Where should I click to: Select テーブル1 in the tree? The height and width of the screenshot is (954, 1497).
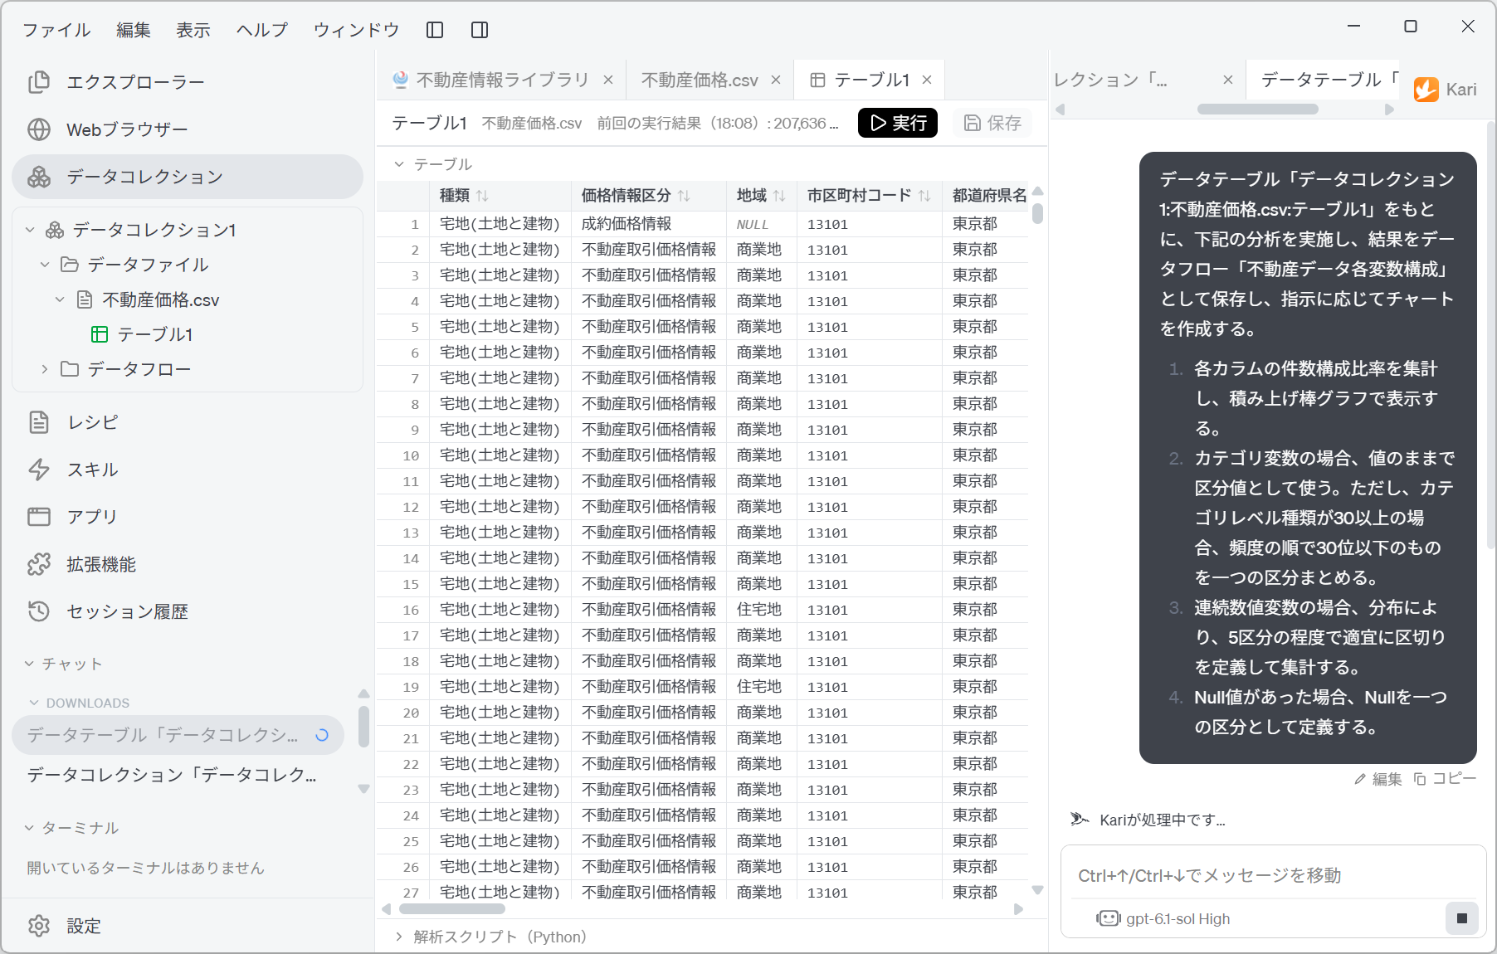pos(154,334)
